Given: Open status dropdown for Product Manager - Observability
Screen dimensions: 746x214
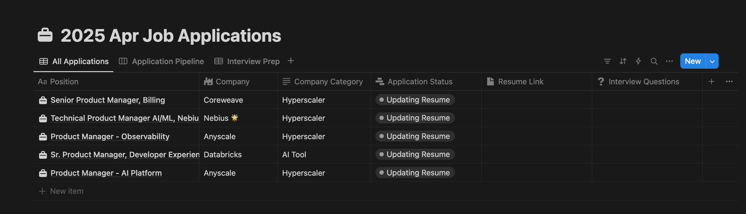Looking at the screenshot, I should pos(415,136).
